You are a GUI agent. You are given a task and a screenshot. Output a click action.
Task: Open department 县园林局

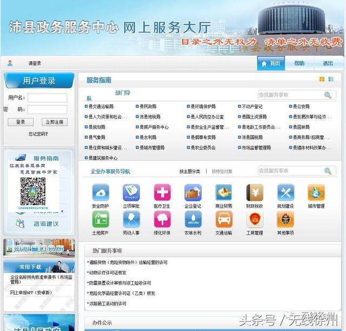coord(301,127)
